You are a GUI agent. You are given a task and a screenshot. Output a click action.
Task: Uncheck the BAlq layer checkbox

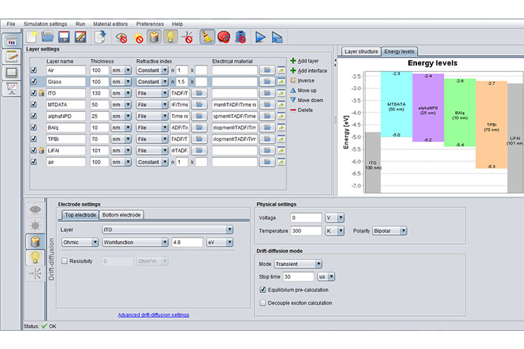point(33,127)
